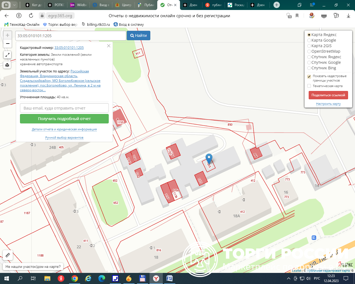
Task: Open browser downloads icon
Action: coord(348,16)
